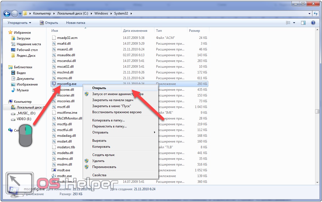Click the Forward navigation arrow button
The image size is (322, 202).
pos(15,13)
